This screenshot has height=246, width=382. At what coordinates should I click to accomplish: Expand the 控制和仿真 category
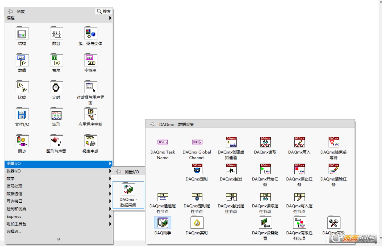58,209
